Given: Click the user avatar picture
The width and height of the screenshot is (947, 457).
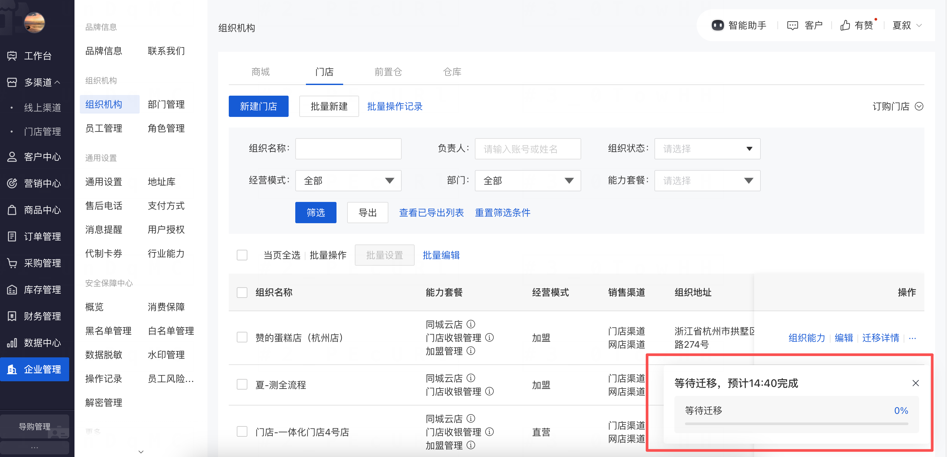Looking at the screenshot, I should point(34,22).
